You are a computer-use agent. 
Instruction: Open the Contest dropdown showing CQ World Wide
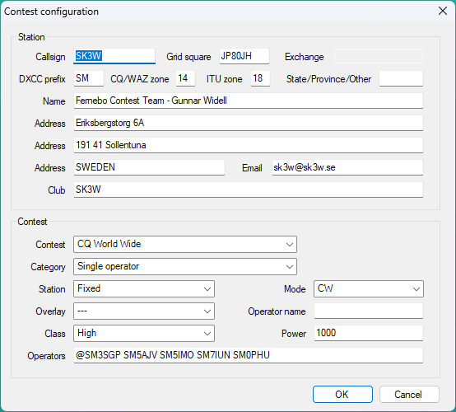point(185,244)
